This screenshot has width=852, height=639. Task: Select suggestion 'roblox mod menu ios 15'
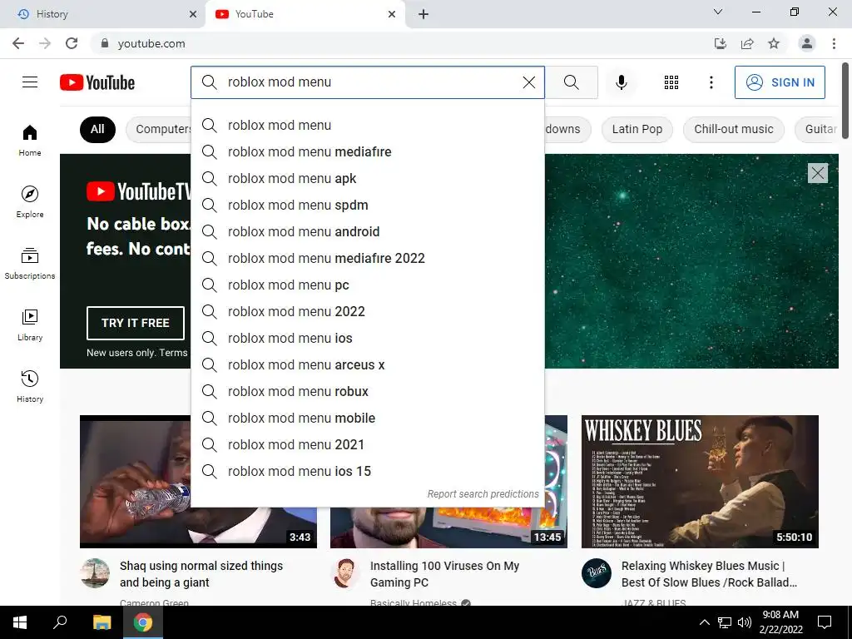pos(367,471)
